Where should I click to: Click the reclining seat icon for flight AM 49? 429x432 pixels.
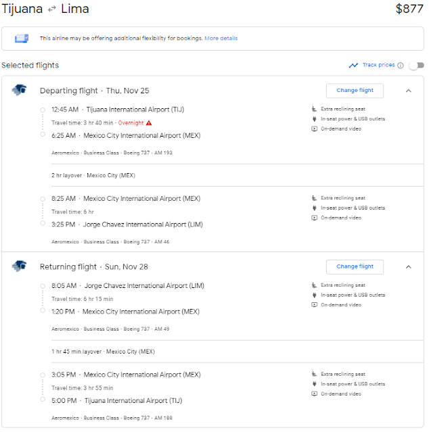click(314, 285)
